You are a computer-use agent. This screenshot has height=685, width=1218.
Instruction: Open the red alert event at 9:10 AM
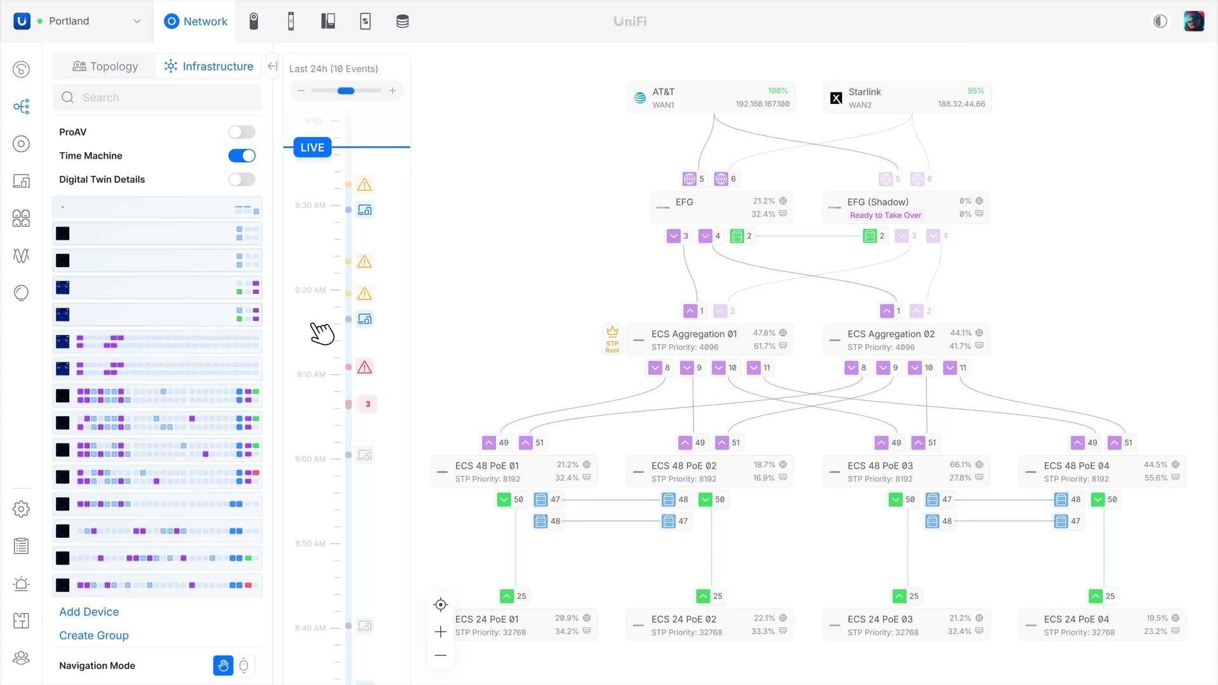point(365,367)
